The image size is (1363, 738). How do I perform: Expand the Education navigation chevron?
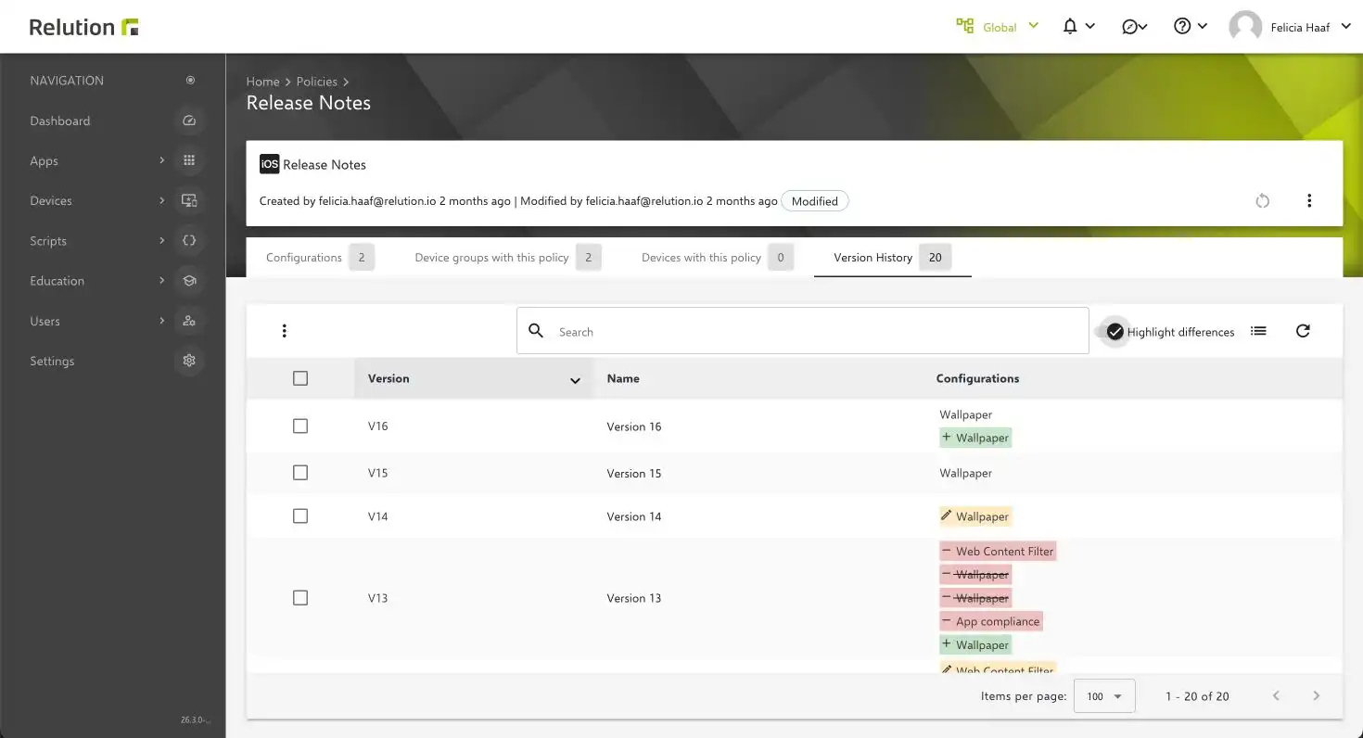tap(161, 281)
